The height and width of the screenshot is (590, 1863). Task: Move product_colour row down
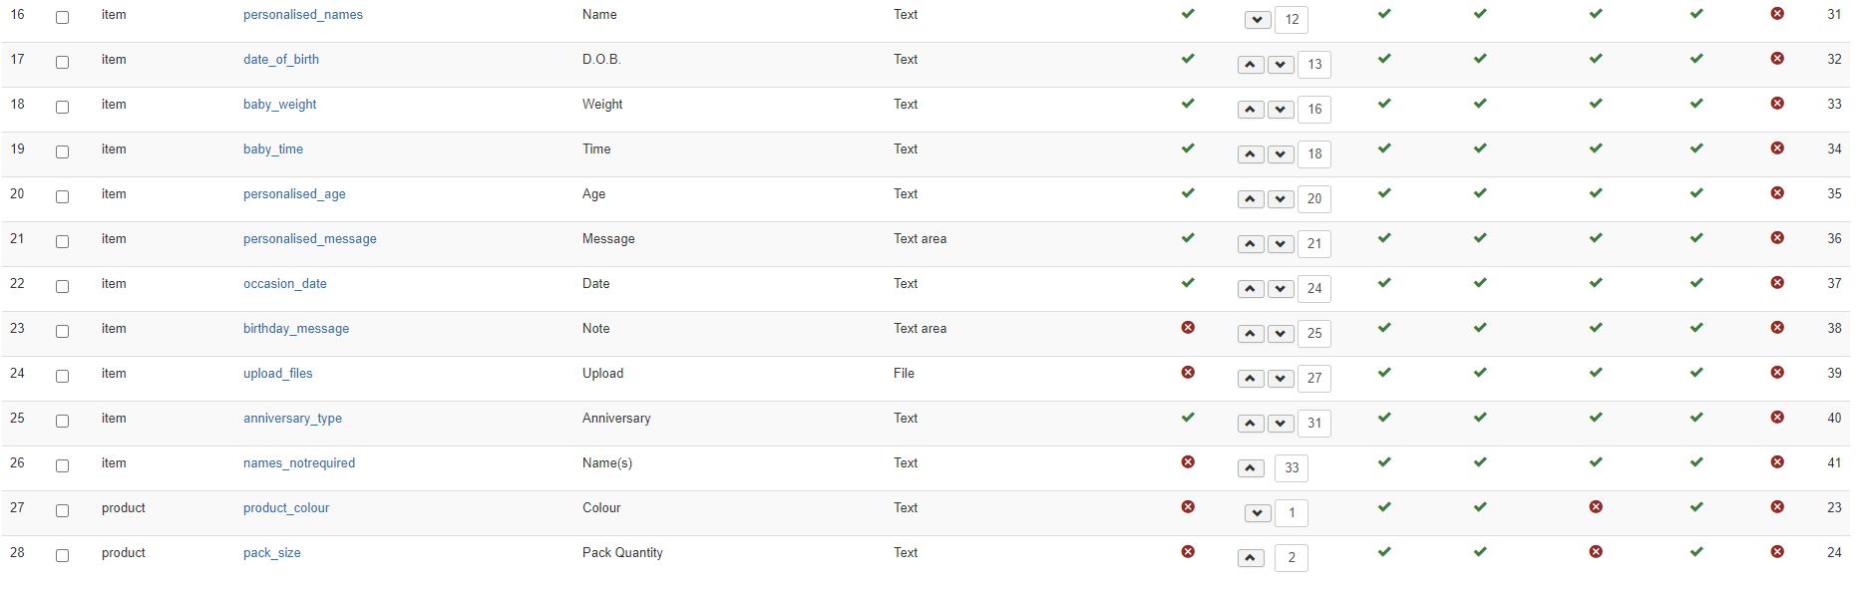[x=1258, y=513]
